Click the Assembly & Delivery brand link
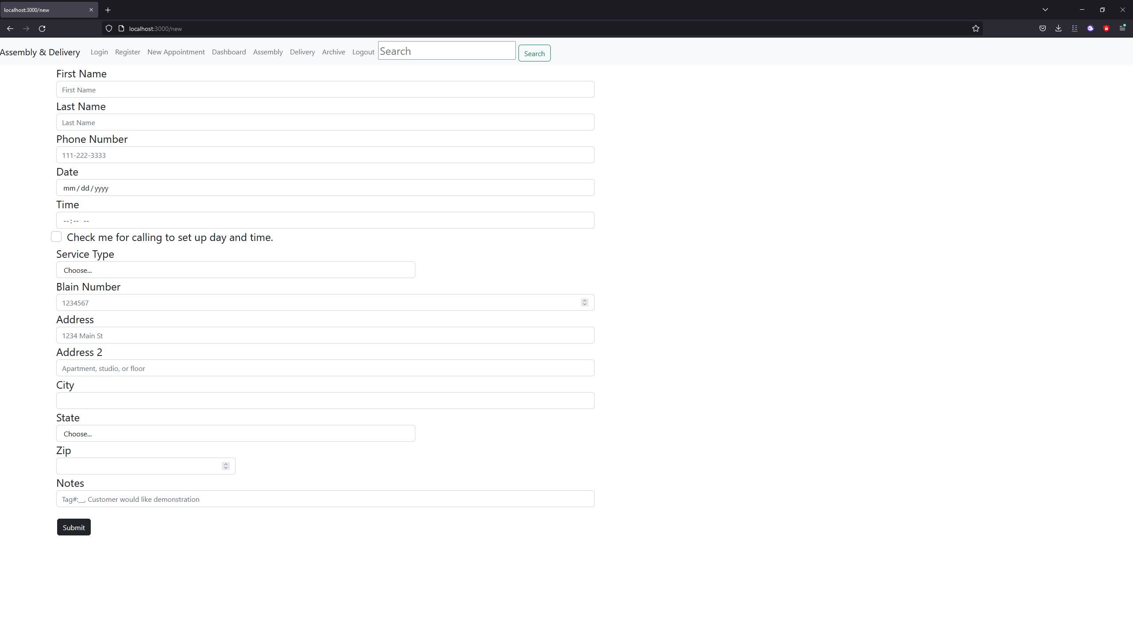This screenshot has width=1133, height=619. point(40,52)
